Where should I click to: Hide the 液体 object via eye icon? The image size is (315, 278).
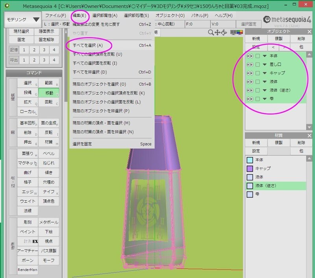pos(250,82)
